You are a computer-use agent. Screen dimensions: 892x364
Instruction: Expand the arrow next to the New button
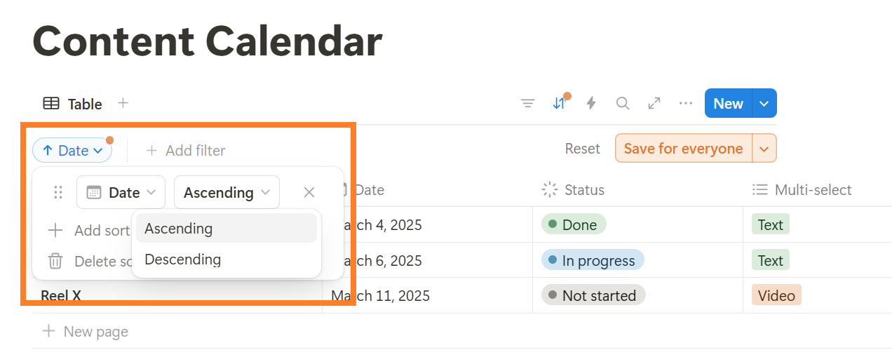(x=764, y=104)
